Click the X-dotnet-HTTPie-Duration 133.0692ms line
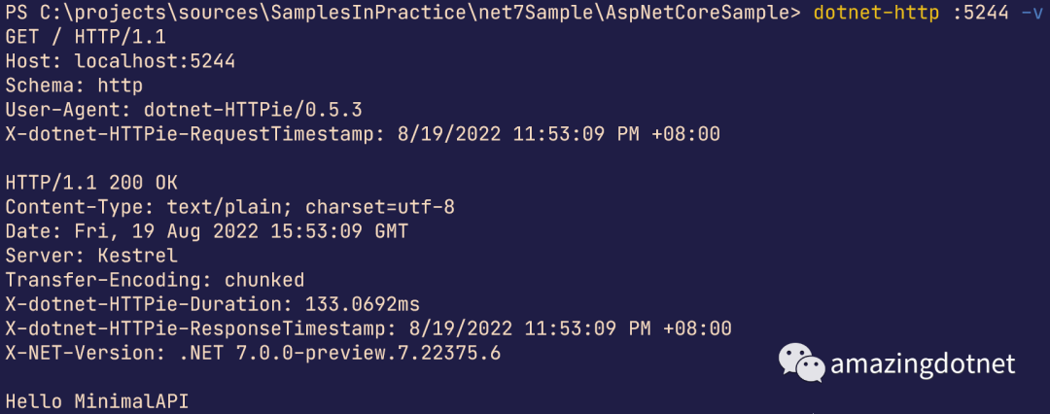The image size is (1050, 414). click(212, 304)
